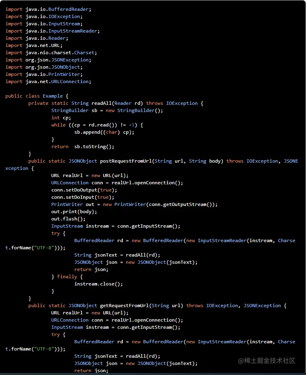Viewport: 306px width, 375px height.
Task: Click the 'postRequestFromUrl' method name
Action: pyautogui.click(x=126, y=161)
